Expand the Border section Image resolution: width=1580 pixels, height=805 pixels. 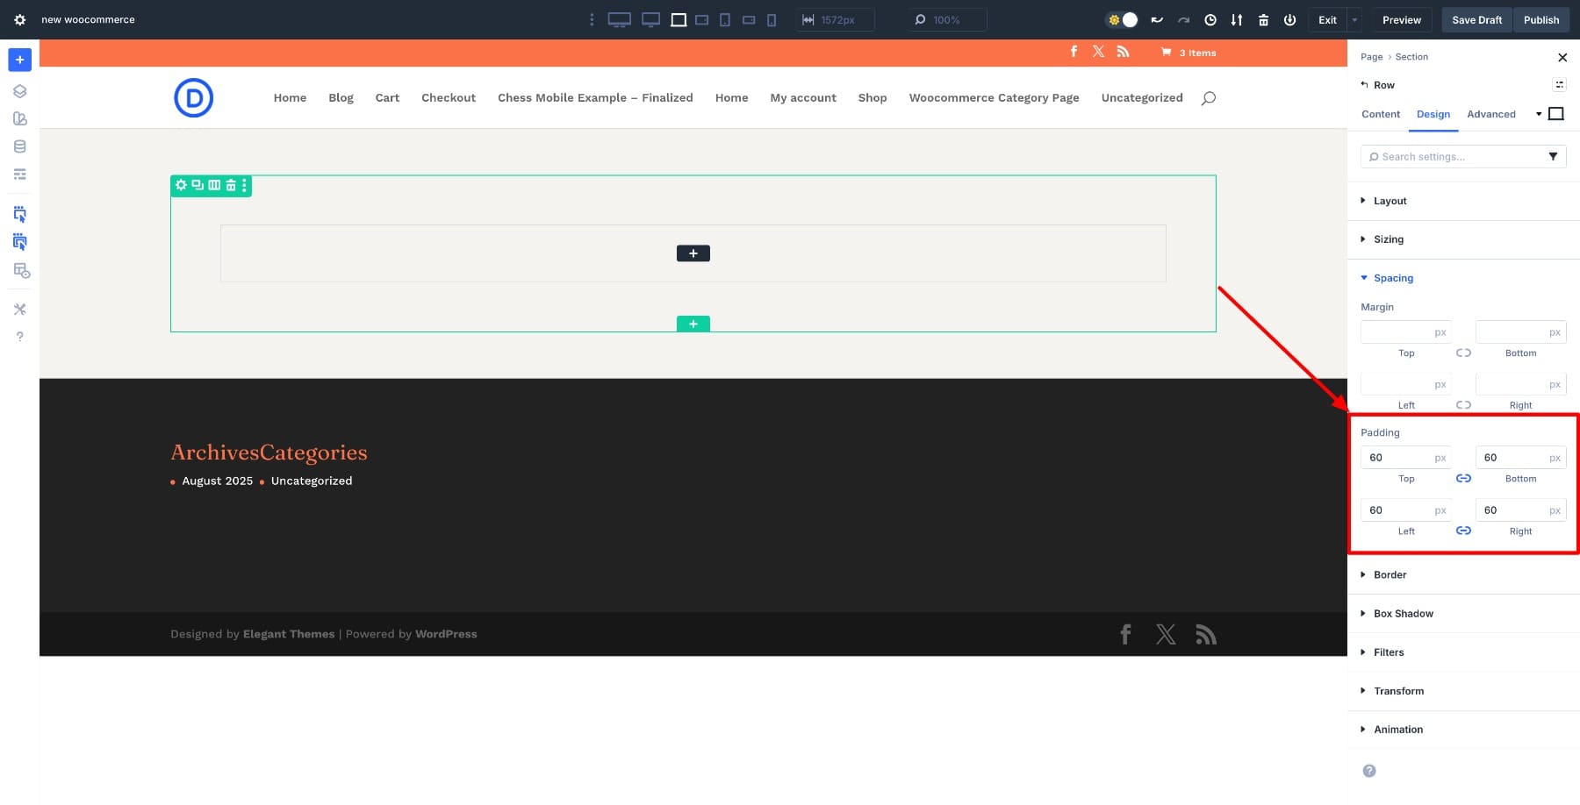point(1390,574)
